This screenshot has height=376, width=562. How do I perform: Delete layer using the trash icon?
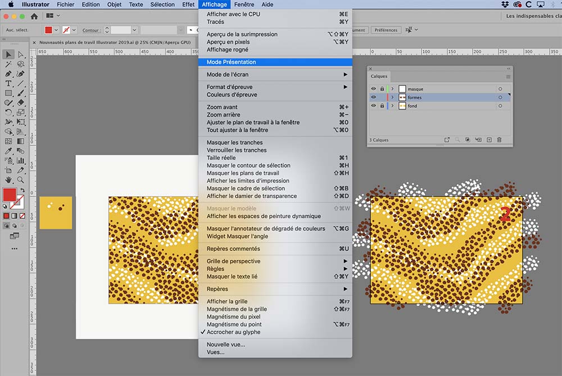coord(499,140)
